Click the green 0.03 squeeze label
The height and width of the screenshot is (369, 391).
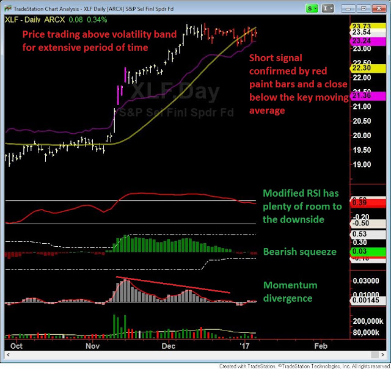click(x=368, y=251)
